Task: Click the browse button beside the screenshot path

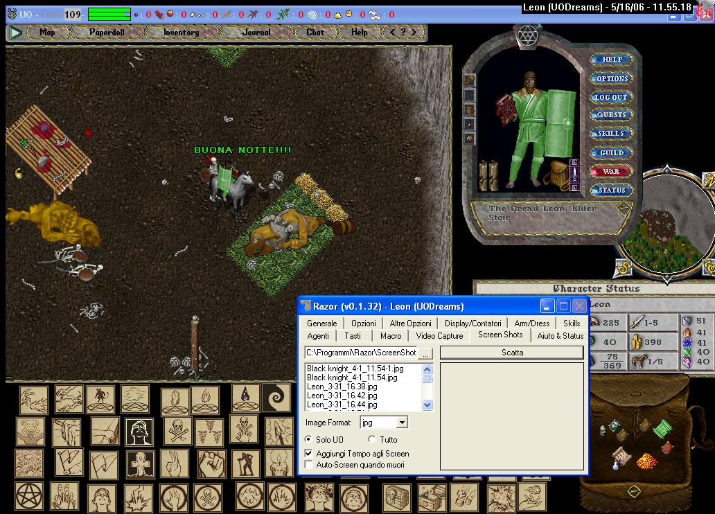Action: pyautogui.click(x=425, y=353)
